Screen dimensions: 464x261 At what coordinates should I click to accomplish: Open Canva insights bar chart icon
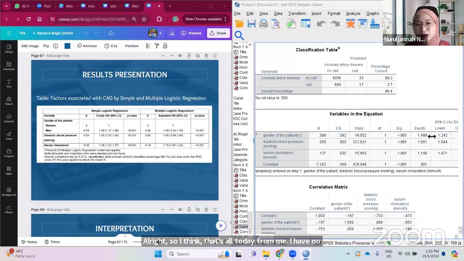click(x=172, y=33)
